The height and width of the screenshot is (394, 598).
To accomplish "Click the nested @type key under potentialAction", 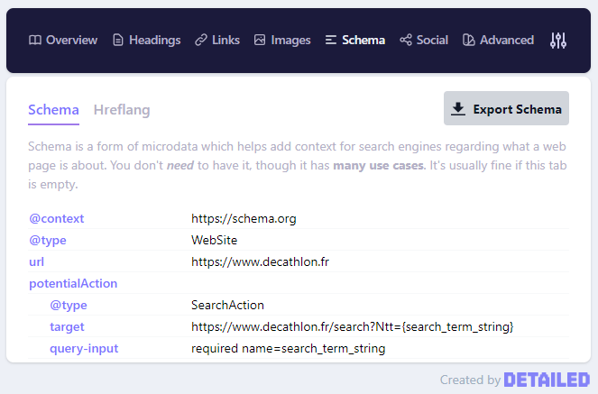I will [x=69, y=306].
